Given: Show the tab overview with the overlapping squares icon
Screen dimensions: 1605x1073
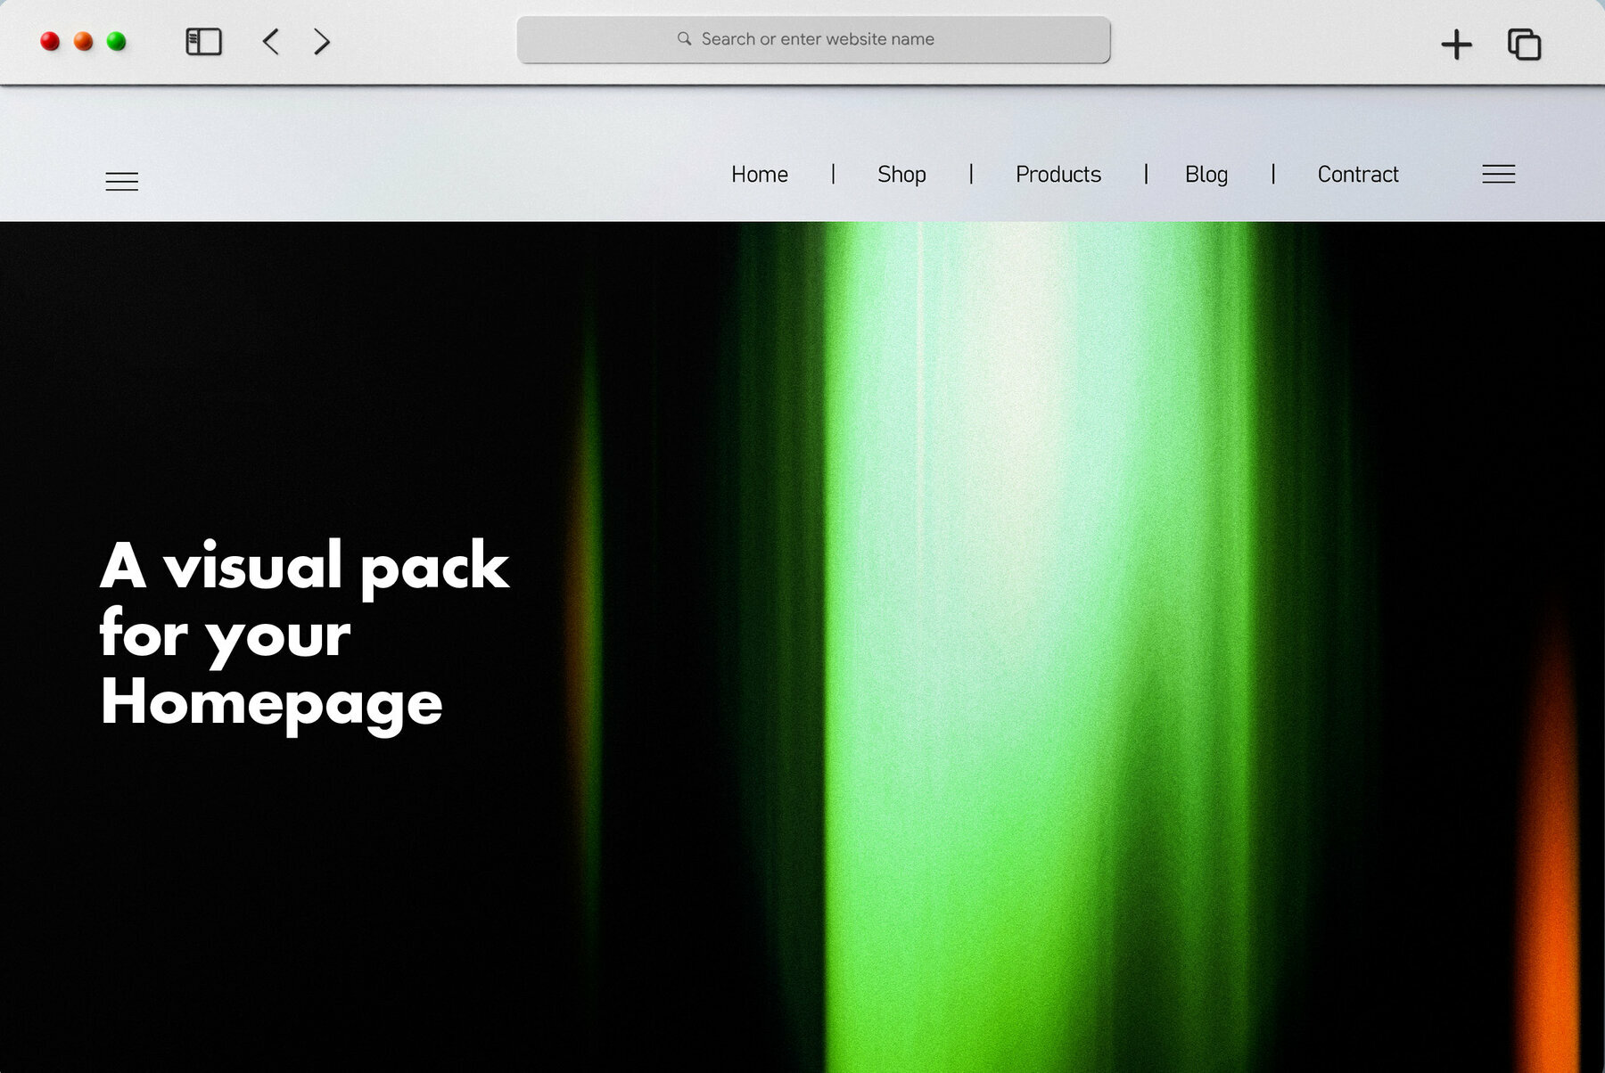Looking at the screenshot, I should [1524, 44].
